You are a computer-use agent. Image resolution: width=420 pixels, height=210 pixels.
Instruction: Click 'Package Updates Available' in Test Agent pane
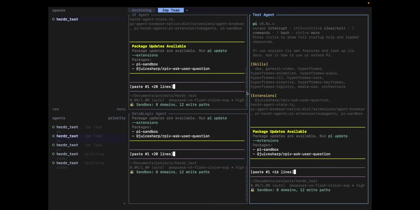[x=280, y=132]
